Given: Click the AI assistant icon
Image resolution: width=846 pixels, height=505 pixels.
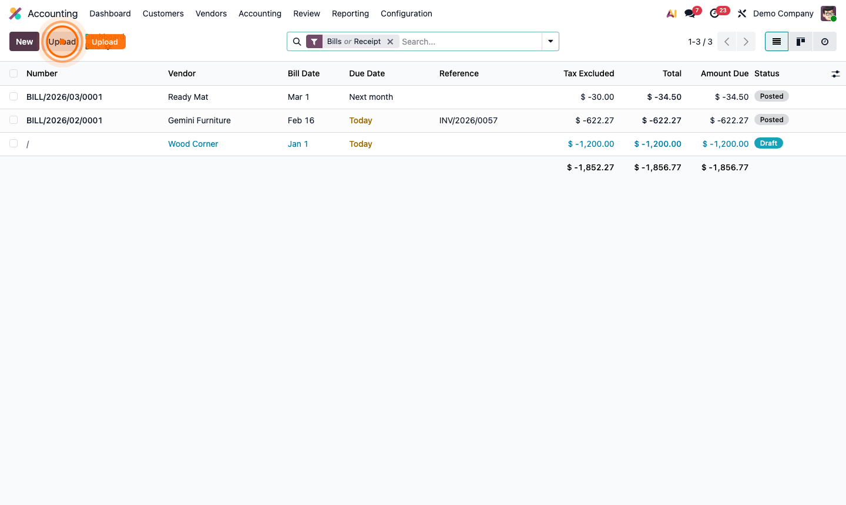Looking at the screenshot, I should (671, 13).
